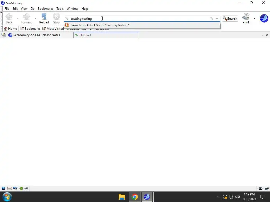Open the Bookmarks menu

(x=45, y=9)
